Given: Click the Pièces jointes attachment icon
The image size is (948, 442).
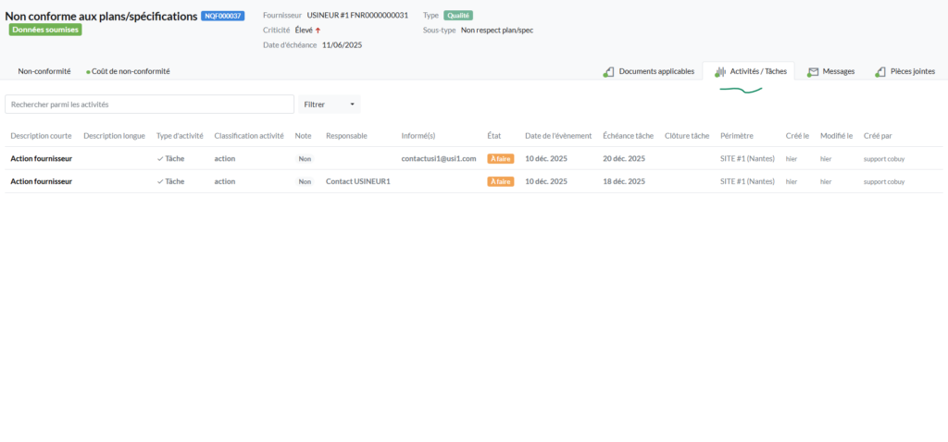Looking at the screenshot, I should [x=879, y=72].
